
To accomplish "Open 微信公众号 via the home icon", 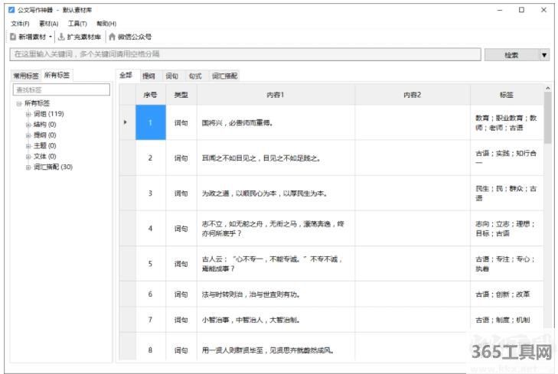I will point(112,37).
